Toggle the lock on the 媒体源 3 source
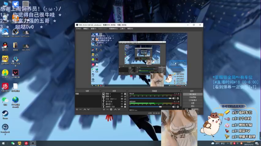 click(125, 104)
